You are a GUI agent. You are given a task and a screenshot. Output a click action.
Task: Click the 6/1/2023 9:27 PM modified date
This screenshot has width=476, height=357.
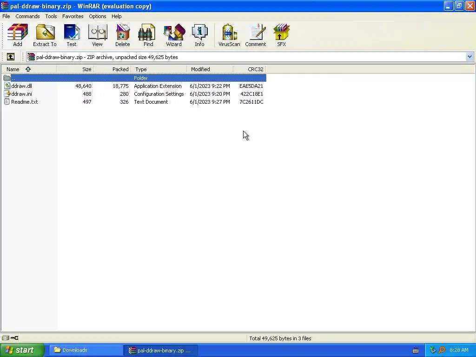tap(210, 102)
